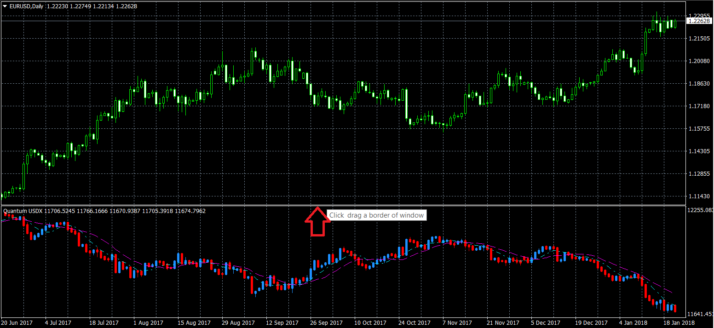Click price axis value 1.14305
Image resolution: width=714 pixels, height=328 pixels.
tap(698, 151)
